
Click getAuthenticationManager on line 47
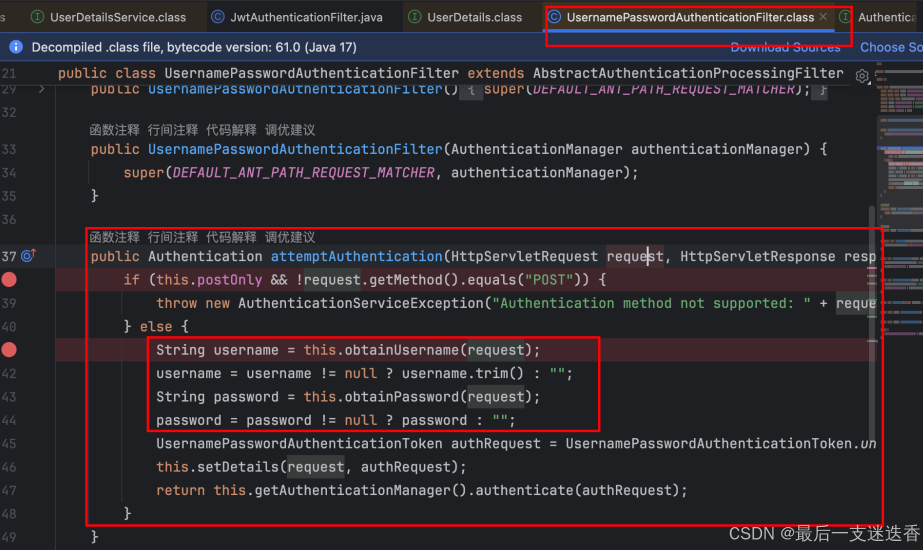353,490
